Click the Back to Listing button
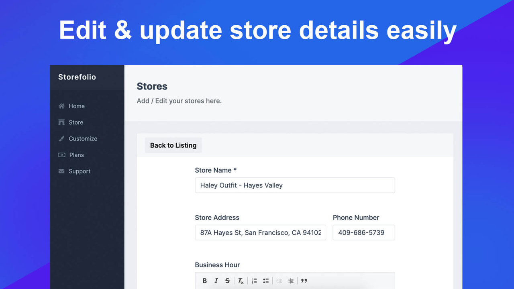The width and height of the screenshot is (514, 289). tap(173, 145)
